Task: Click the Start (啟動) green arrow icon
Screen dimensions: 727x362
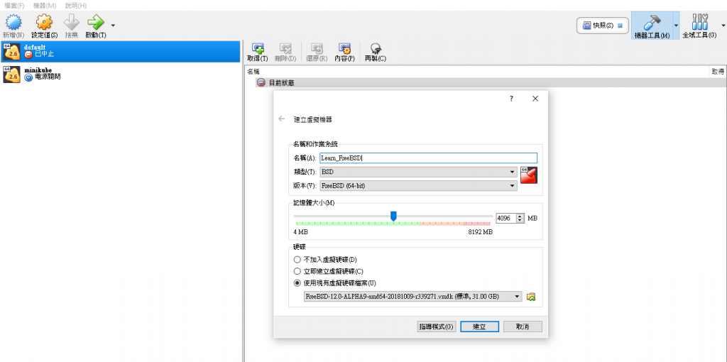Action: (x=96, y=22)
